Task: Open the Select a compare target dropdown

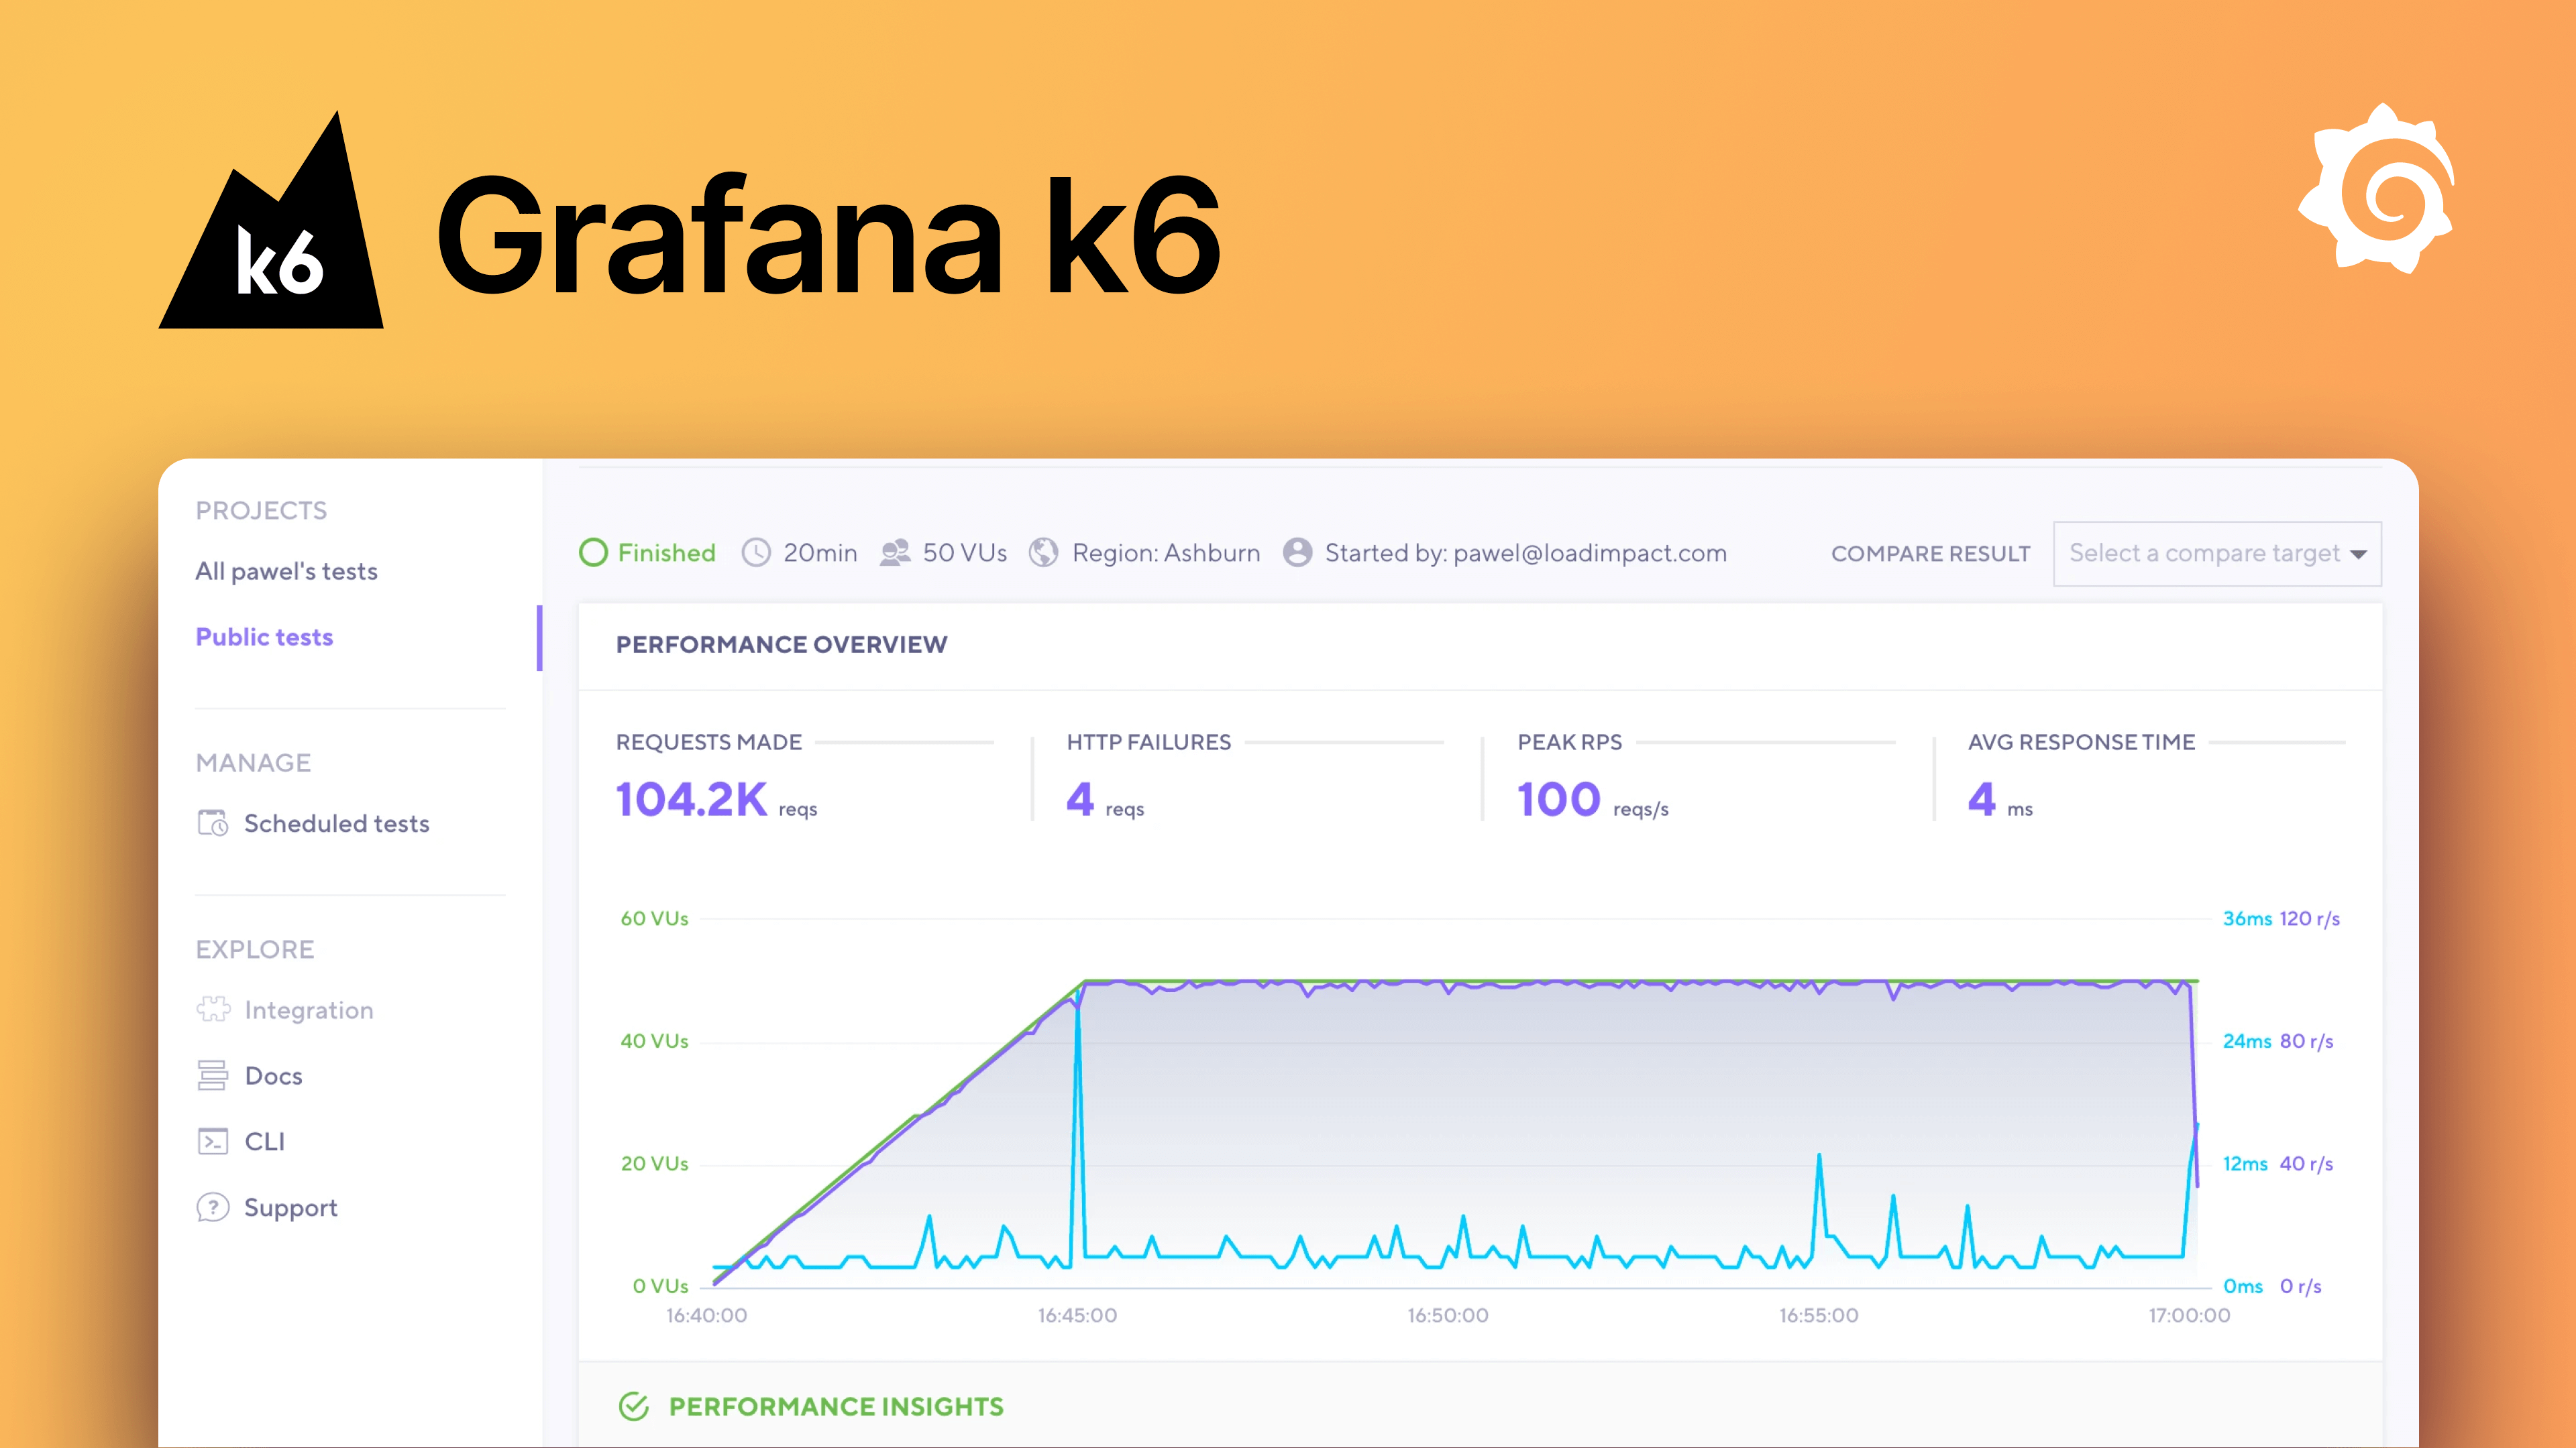Action: 2216,552
